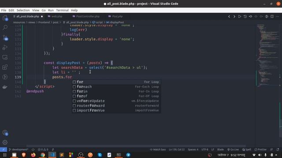The width and height of the screenshot is (282, 158).
Task: Open OBS Studio from the taskbar
Action: coord(81,155)
